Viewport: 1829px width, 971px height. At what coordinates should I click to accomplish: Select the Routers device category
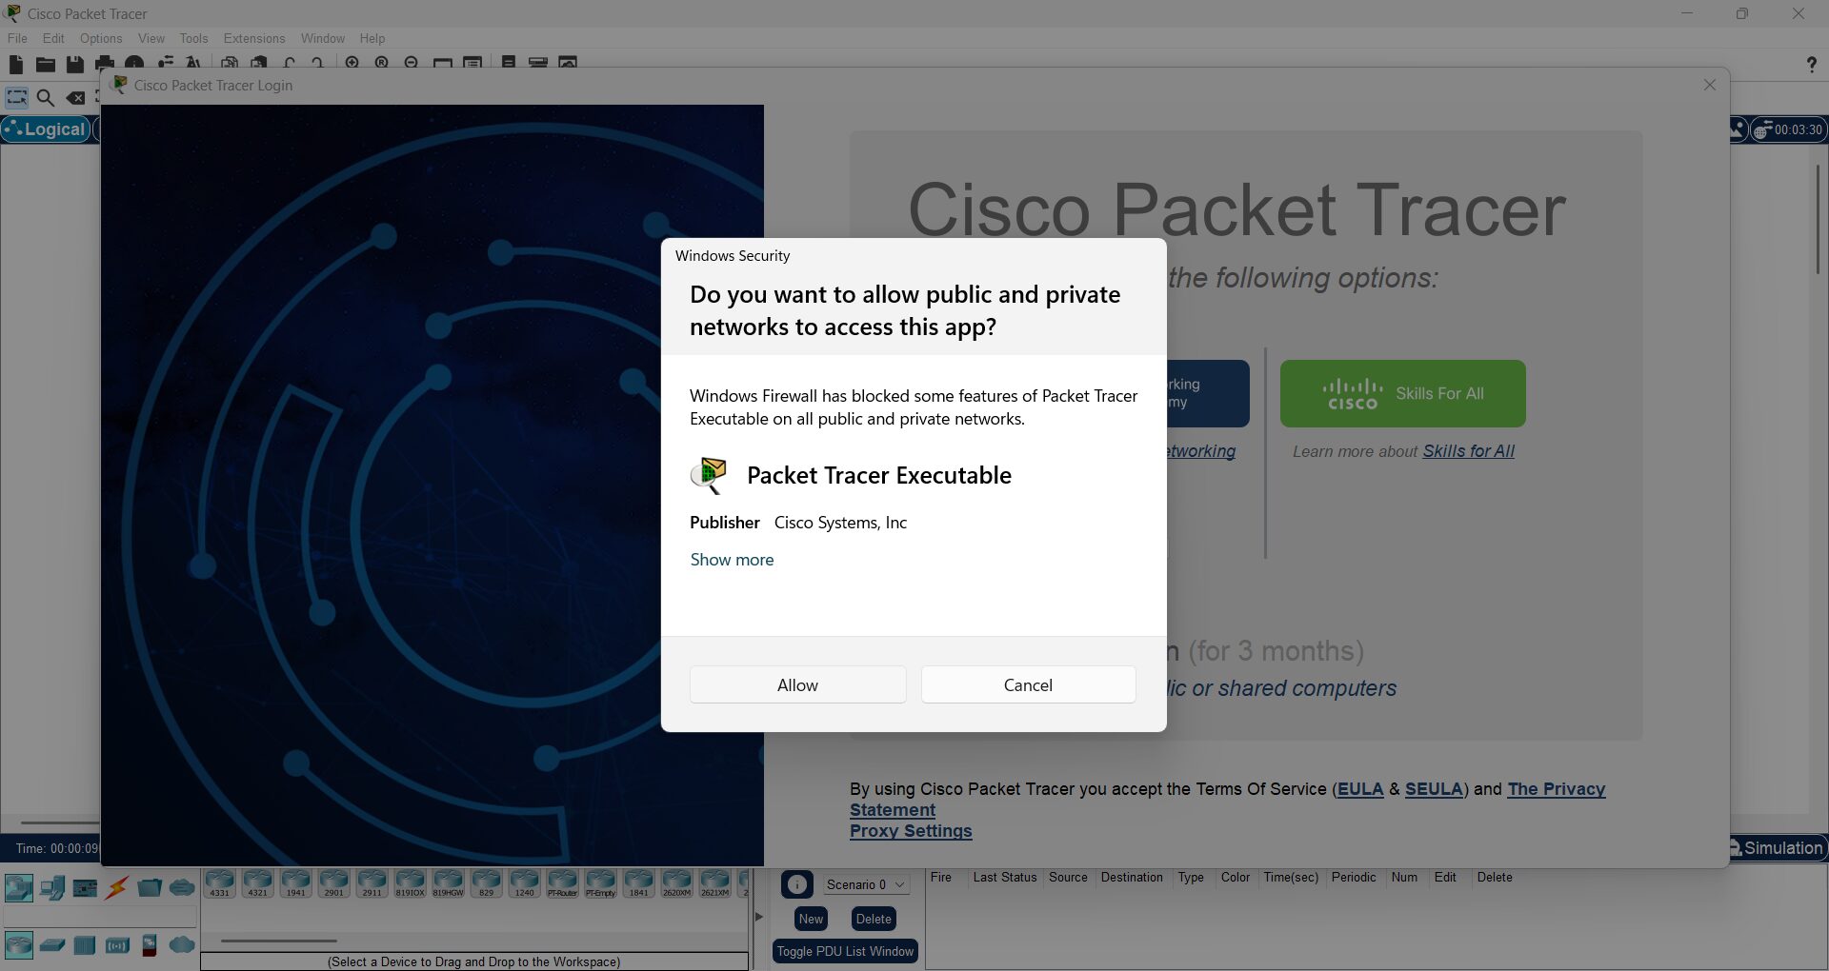[x=18, y=944]
